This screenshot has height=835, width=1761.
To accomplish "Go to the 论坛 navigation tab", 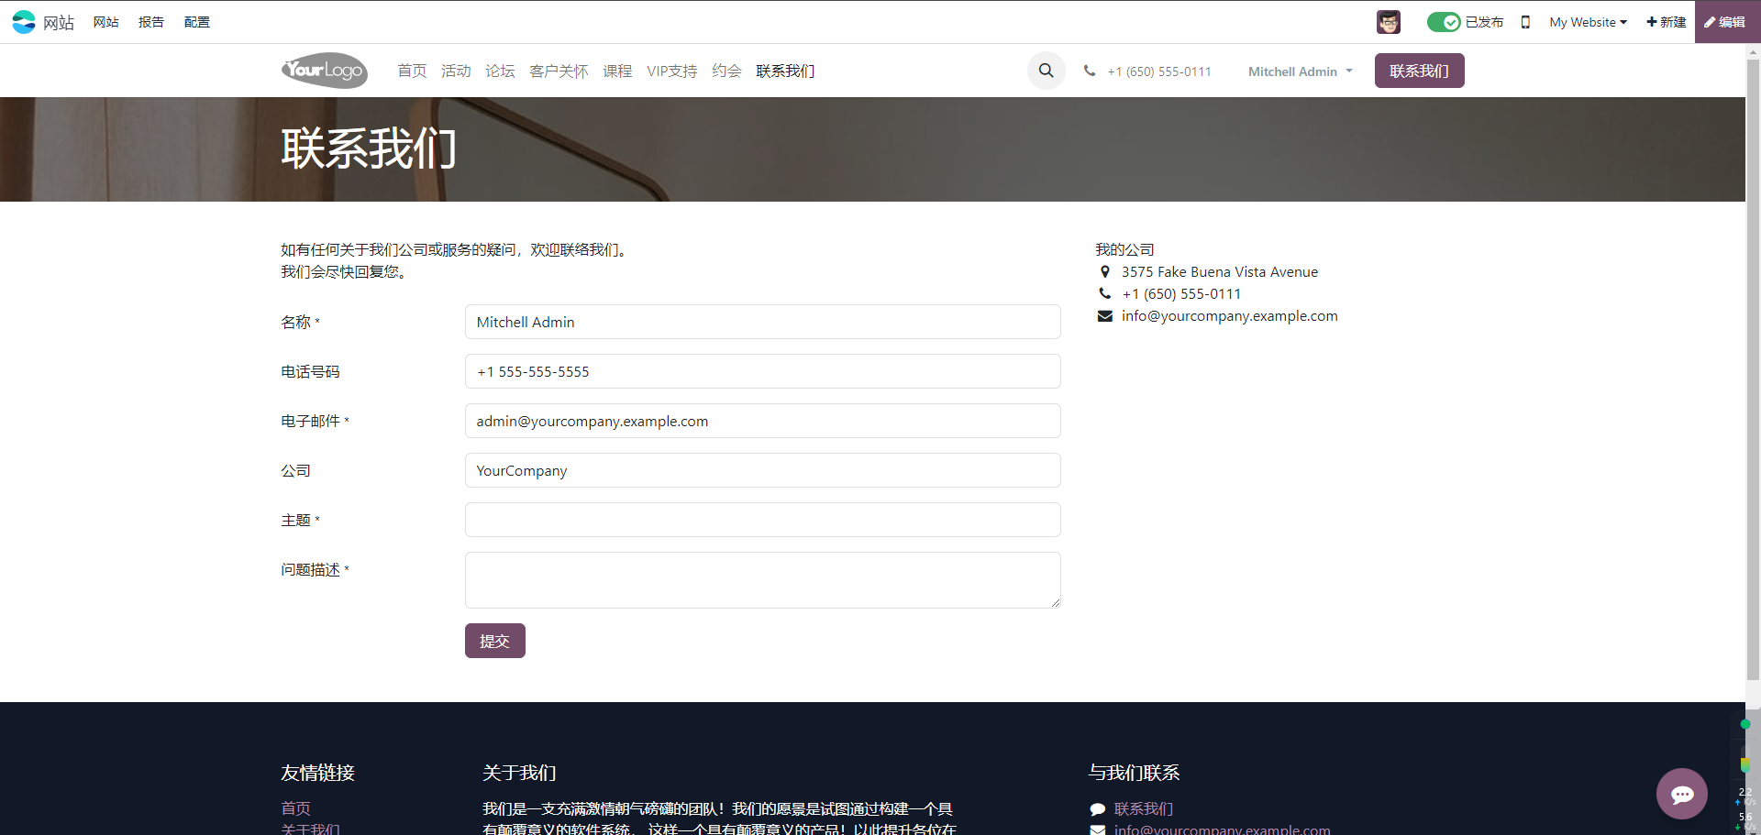I will [500, 71].
